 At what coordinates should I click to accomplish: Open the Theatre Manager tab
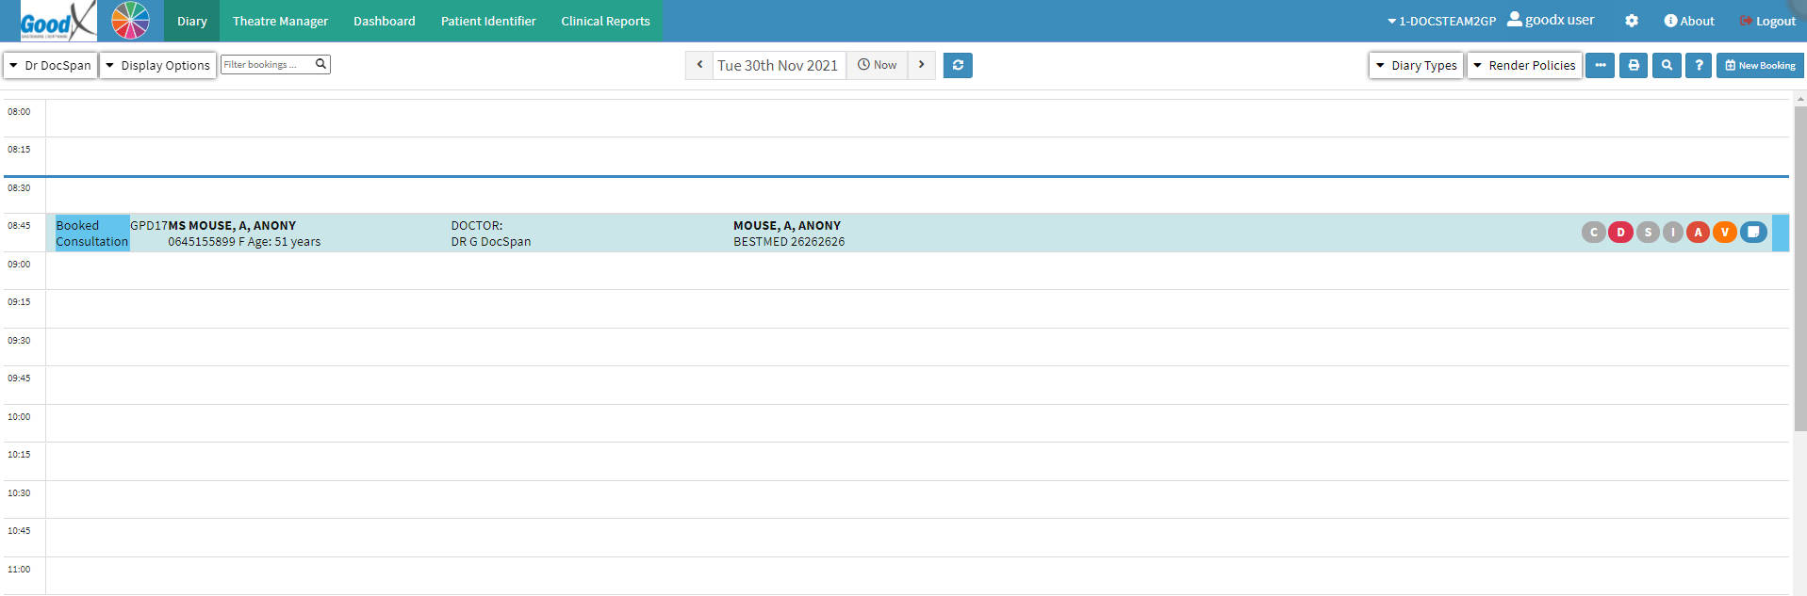coord(280,21)
